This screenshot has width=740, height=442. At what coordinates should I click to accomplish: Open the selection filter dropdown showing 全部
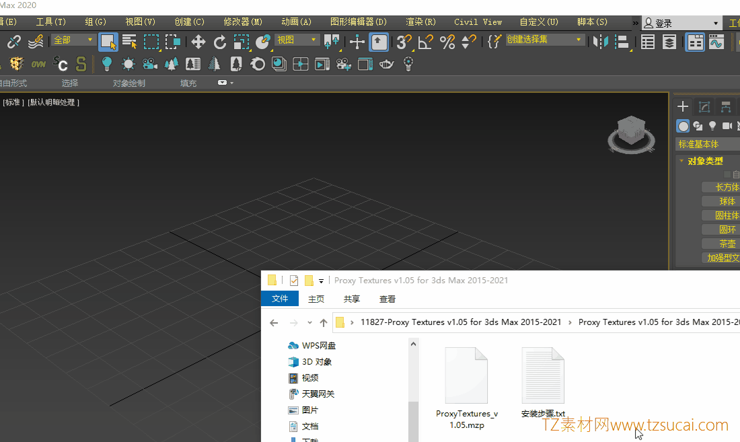[73, 40]
